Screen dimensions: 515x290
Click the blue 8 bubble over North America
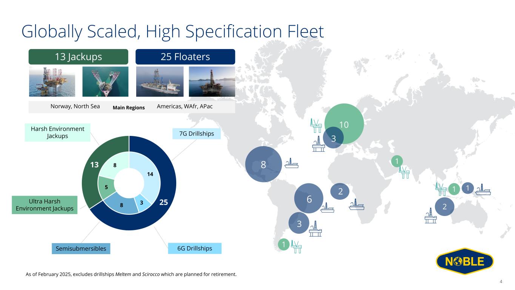(263, 164)
